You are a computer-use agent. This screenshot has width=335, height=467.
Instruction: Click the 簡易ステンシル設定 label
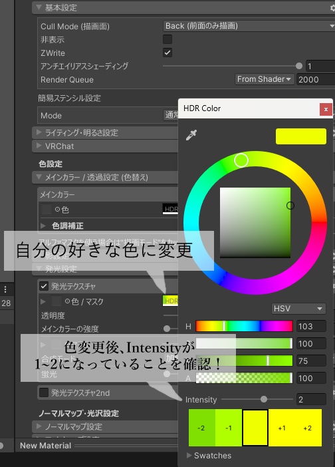click(69, 98)
